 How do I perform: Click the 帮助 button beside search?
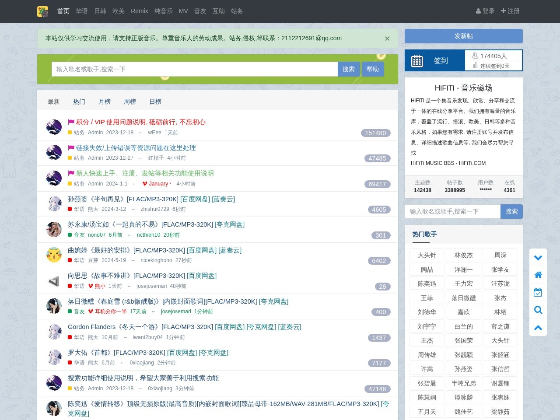click(373, 69)
